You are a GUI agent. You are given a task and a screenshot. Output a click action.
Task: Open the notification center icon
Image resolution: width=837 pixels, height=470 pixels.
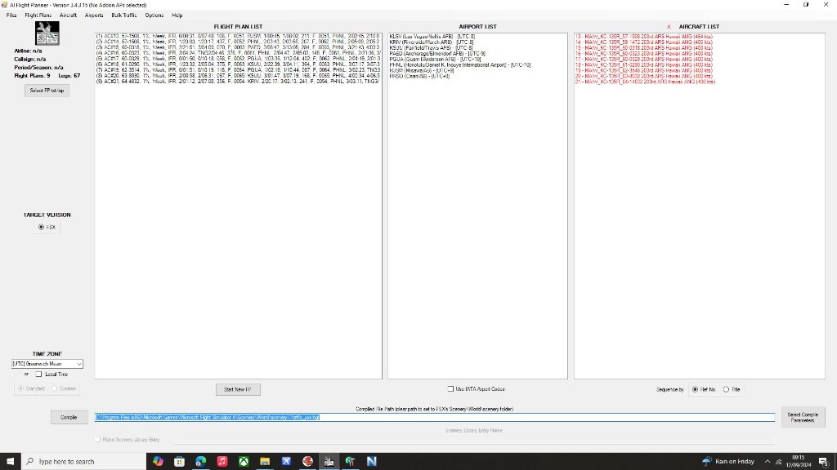point(824,462)
